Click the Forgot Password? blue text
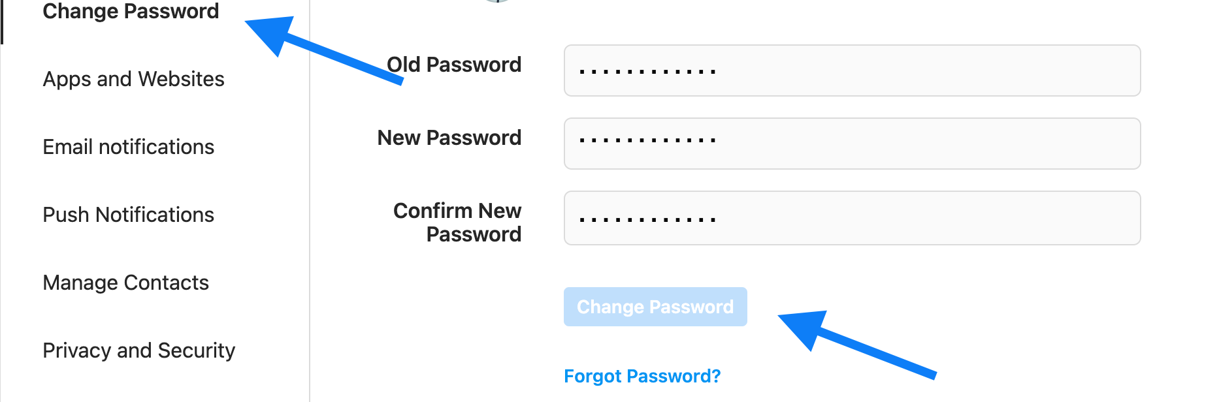The width and height of the screenshot is (1219, 402). click(642, 376)
